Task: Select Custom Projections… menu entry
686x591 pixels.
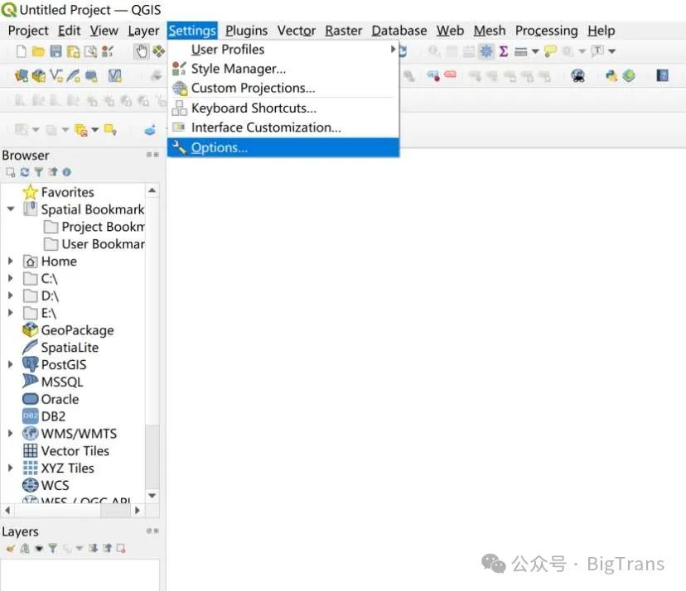Action: (x=283, y=88)
